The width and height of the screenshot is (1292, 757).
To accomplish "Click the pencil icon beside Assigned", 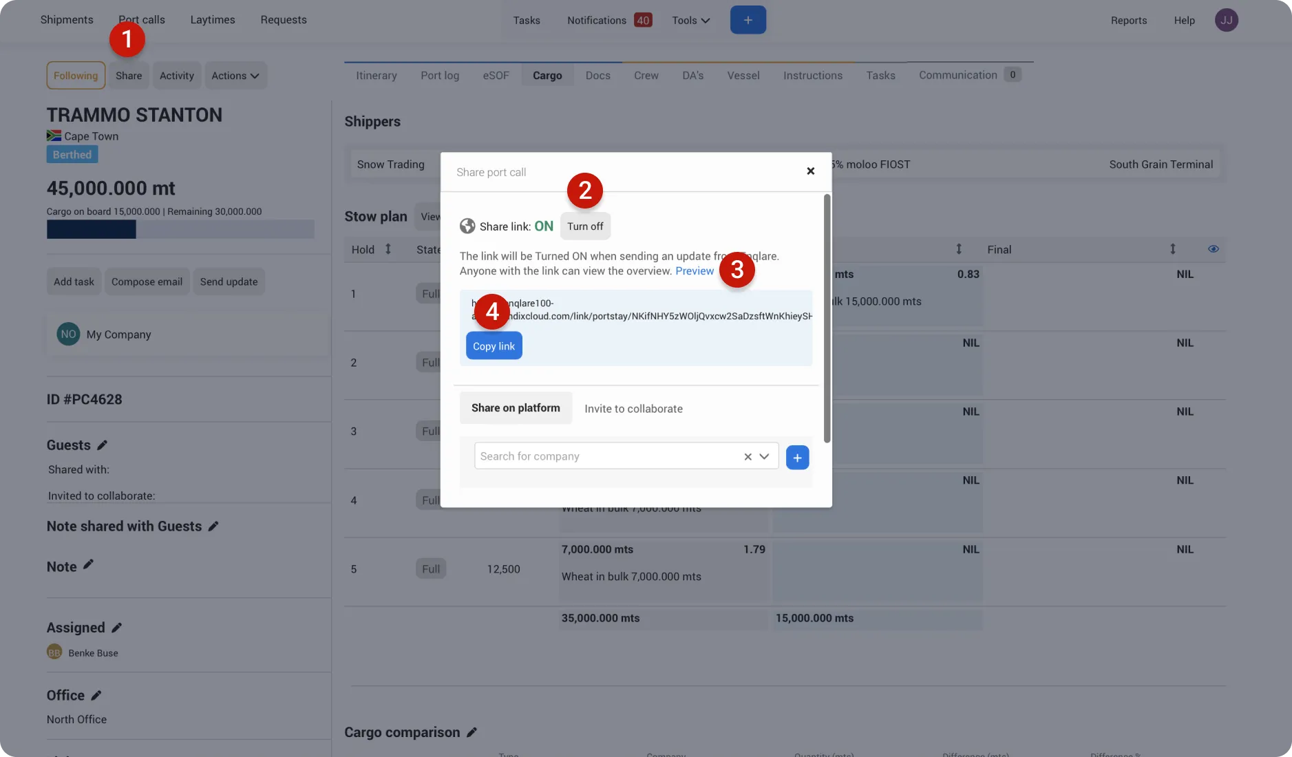I will click(116, 628).
